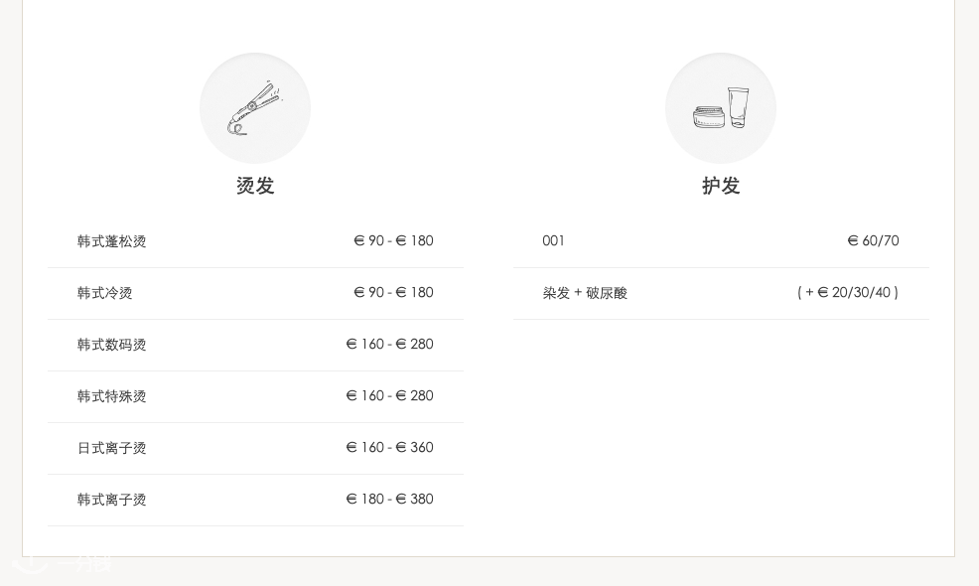Screen dimensions: 979x586
Task: Select the 韩式特殊烫 service item
Action: pos(255,396)
